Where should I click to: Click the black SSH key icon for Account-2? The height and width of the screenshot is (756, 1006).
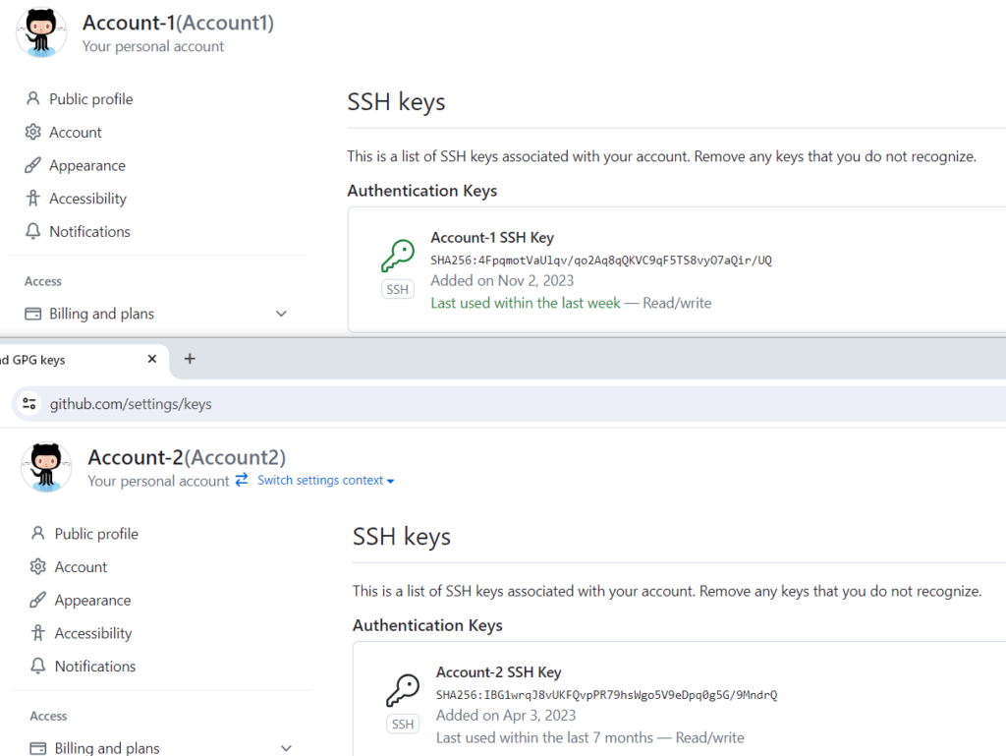pos(402,688)
